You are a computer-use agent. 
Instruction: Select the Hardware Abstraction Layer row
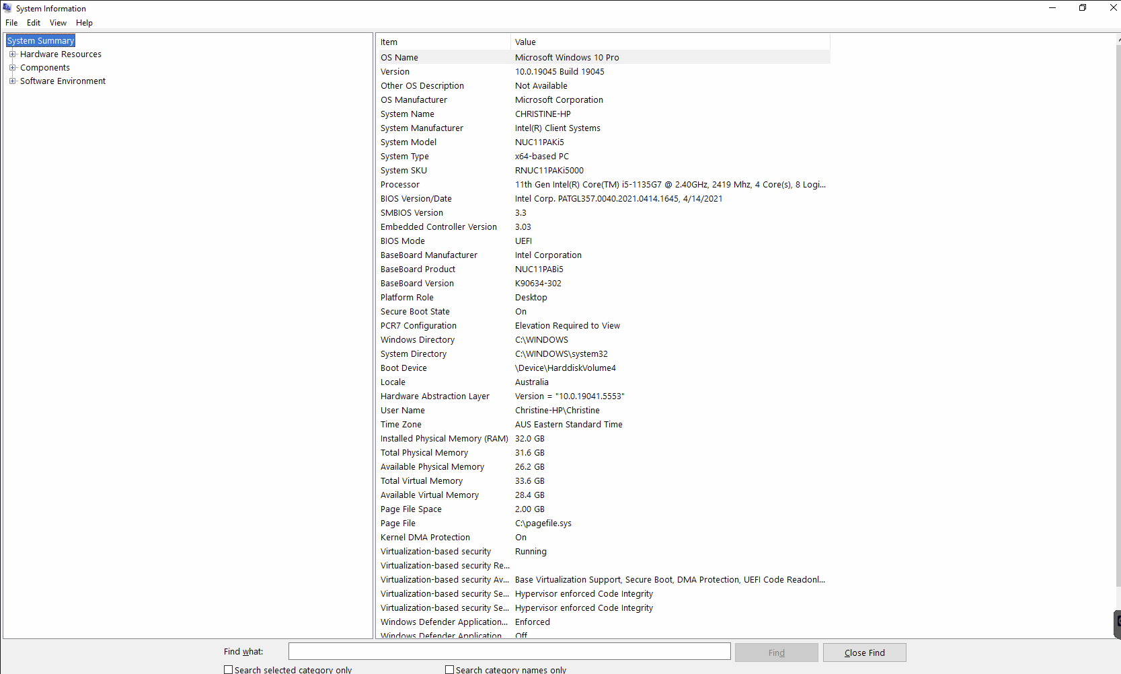(603, 396)
